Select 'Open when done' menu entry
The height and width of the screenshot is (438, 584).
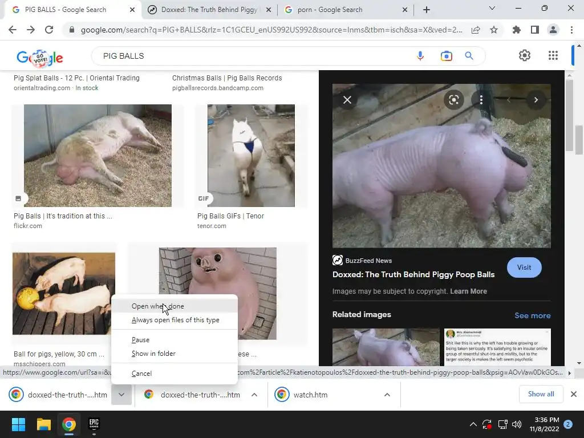[x=175, y=306]
